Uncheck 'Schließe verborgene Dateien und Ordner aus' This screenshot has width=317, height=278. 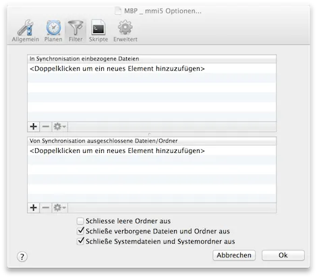click(x=80, y=231)
